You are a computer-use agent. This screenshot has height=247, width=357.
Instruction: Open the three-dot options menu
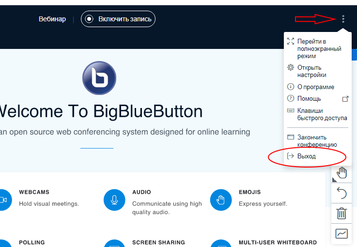tap(343, 19)
